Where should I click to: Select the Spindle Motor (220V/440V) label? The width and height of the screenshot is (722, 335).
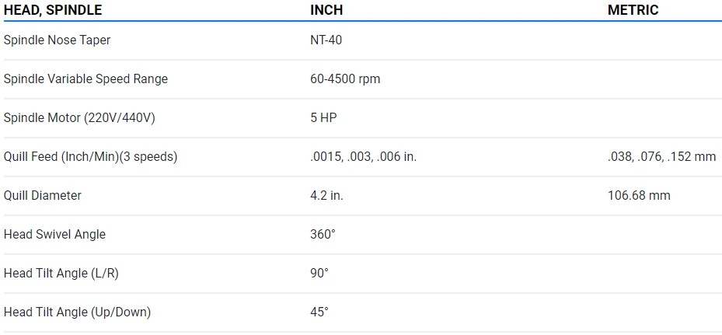tap(81, 117)
